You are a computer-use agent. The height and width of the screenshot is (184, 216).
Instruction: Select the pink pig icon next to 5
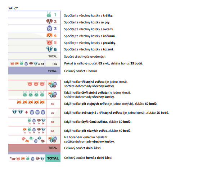pos(49,42)
